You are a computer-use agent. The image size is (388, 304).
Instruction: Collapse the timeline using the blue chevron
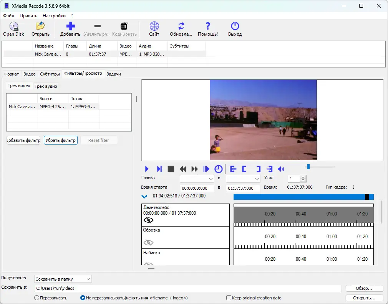[144, 197]
